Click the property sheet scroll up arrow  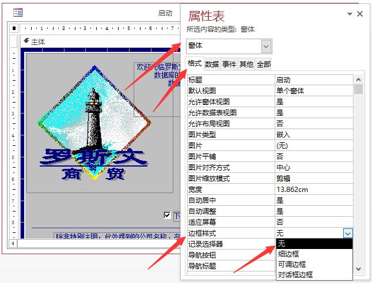[x=359, y=80]
